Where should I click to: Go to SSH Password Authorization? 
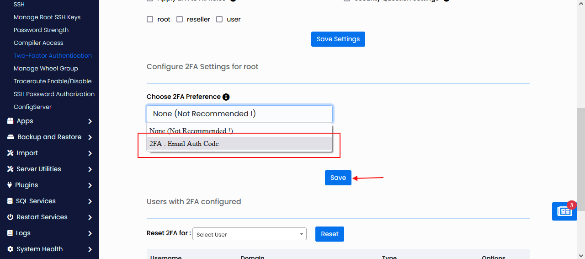tap(54, 94)
